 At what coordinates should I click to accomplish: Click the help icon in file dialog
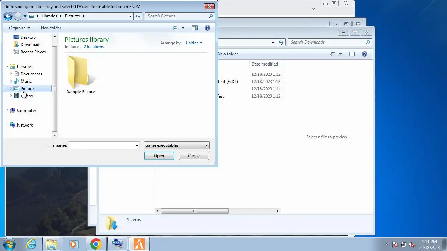(x=207, y=28)
